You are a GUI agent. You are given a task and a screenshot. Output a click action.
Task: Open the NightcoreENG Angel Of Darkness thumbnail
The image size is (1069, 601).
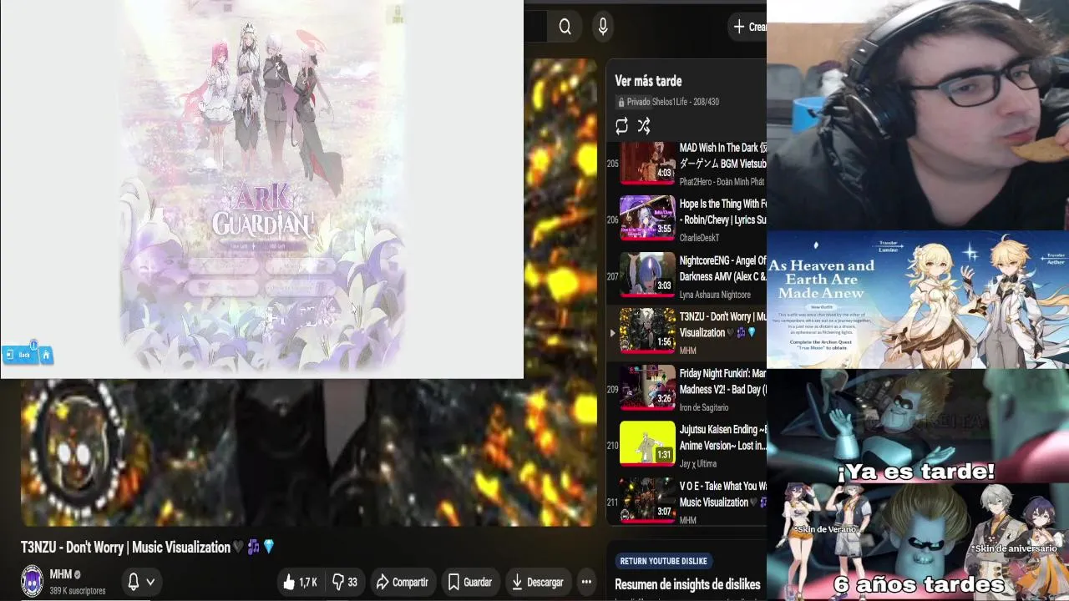point(647,275)
